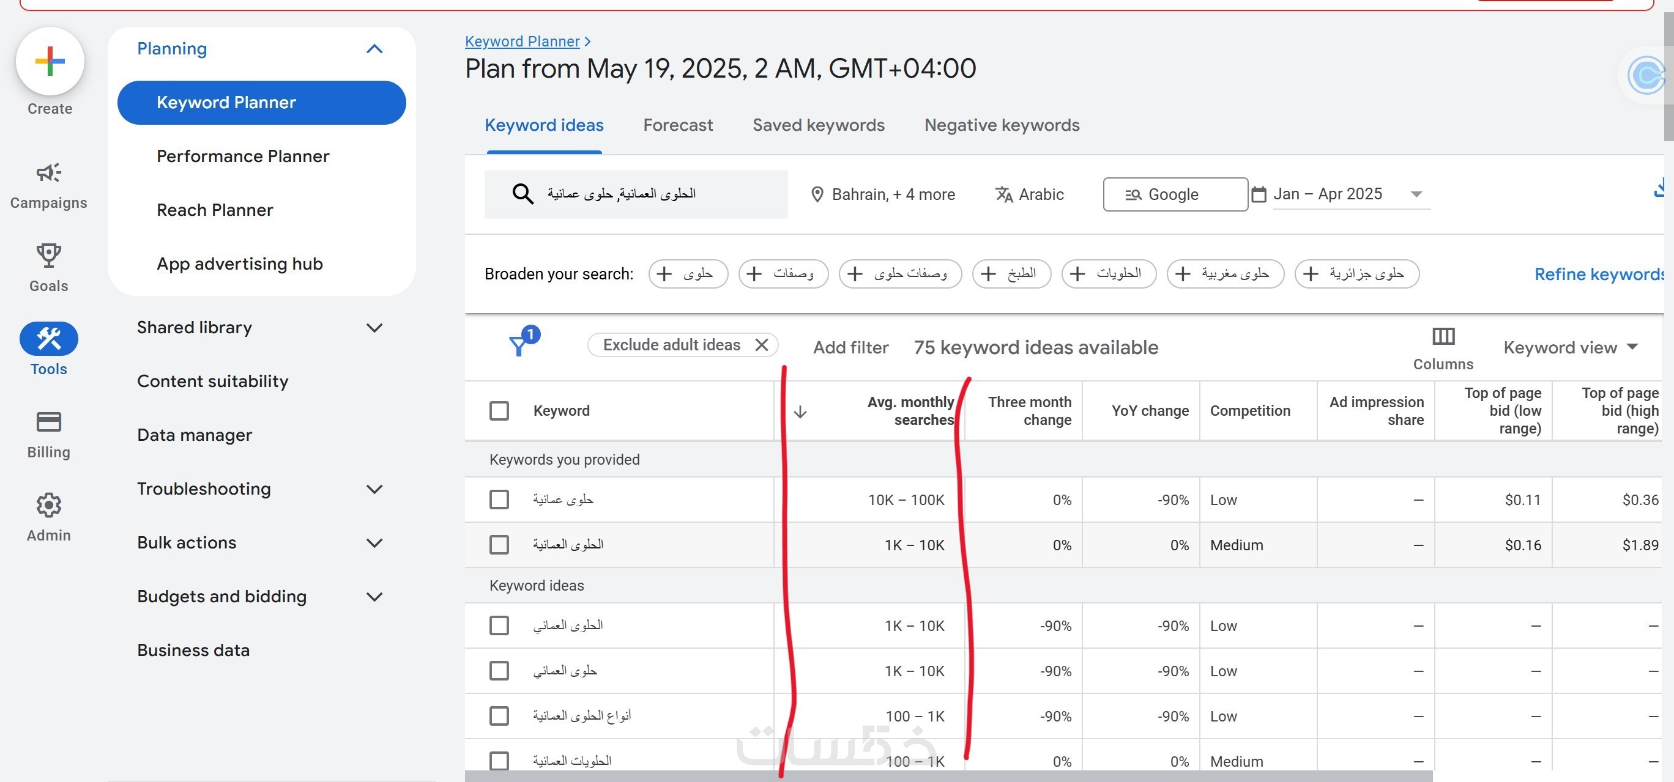Switch to the Negative keywords tab
The width and height of the screenshot is (1674, 782).
[x=1002, y=125]
